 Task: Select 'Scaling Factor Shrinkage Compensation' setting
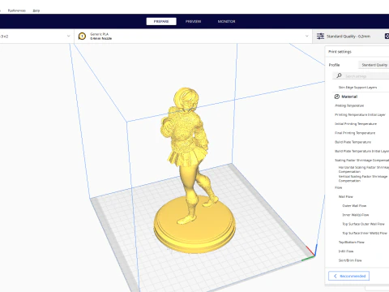pos(361,161)
